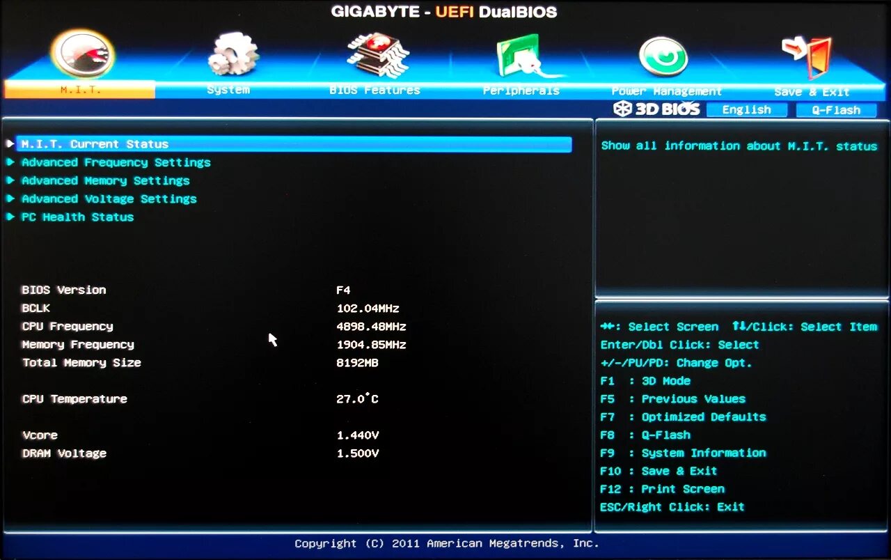The height and width of the screenshot is (560, 891).
Task: Click the F1 3D Mode help line
Action: click(645, 381)
